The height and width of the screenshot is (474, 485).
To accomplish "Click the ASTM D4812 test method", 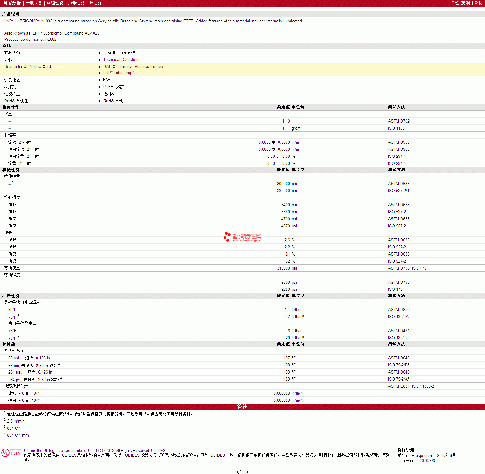I will point(400,331).
